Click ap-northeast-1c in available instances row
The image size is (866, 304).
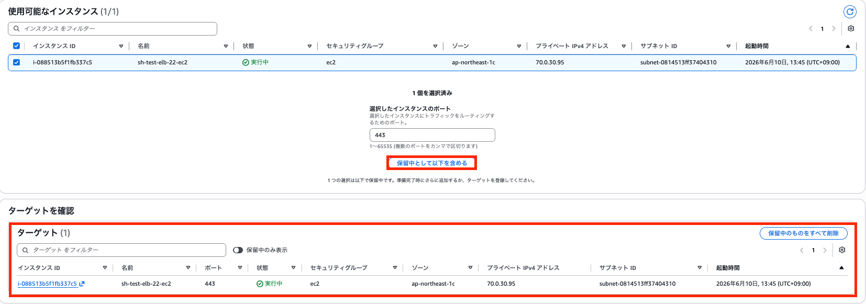[473, 62]
